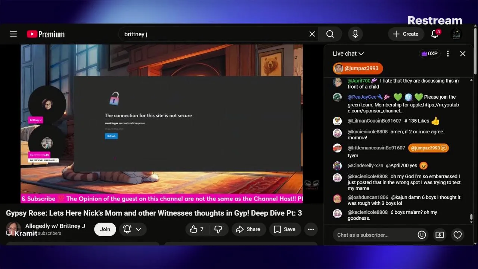Click Refresh button in video error page
The image size is (478, 269).
[111, 136]
